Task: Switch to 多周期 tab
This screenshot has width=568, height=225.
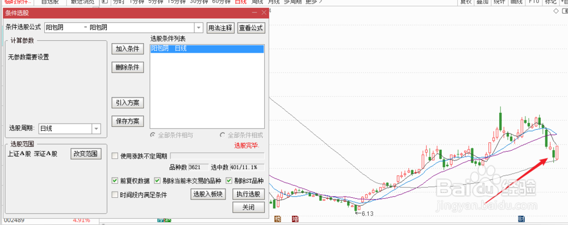Action: click(x=293, y=2)
